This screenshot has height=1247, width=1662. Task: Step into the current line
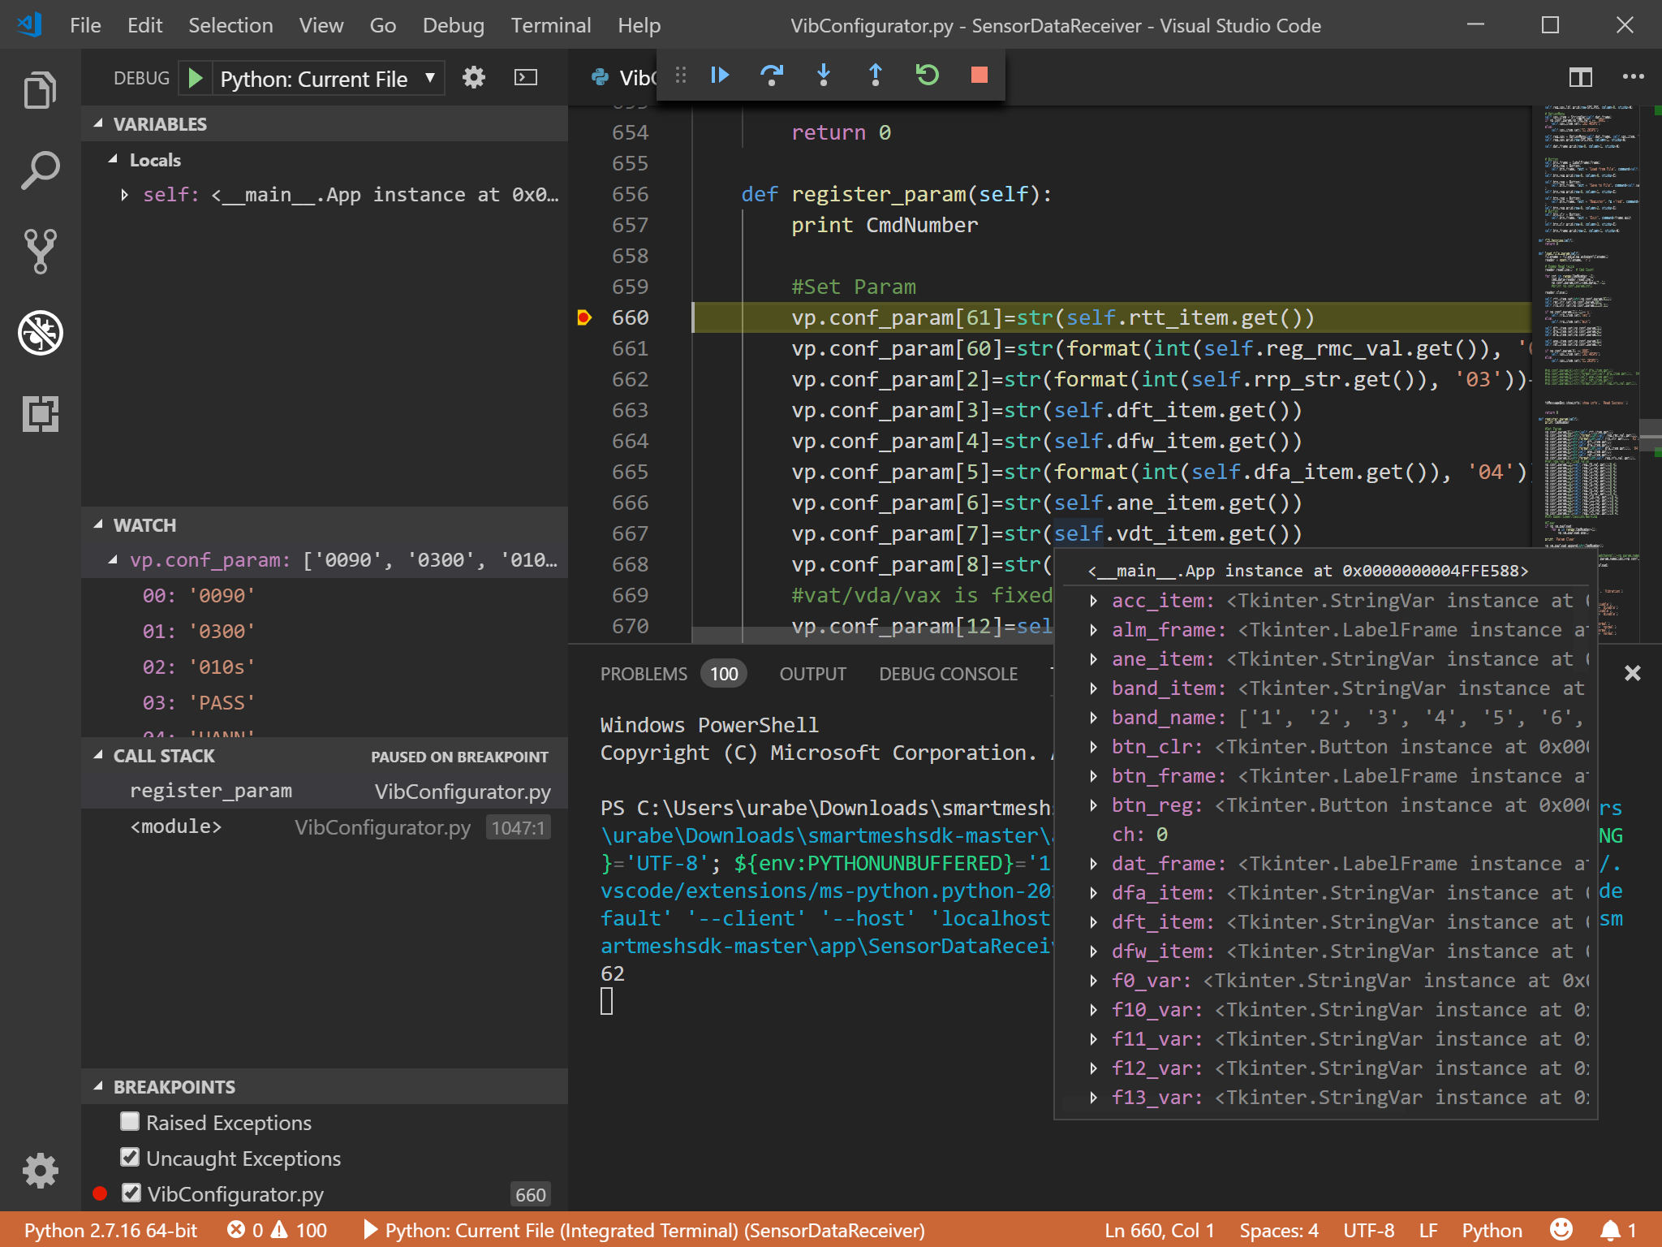824,75
